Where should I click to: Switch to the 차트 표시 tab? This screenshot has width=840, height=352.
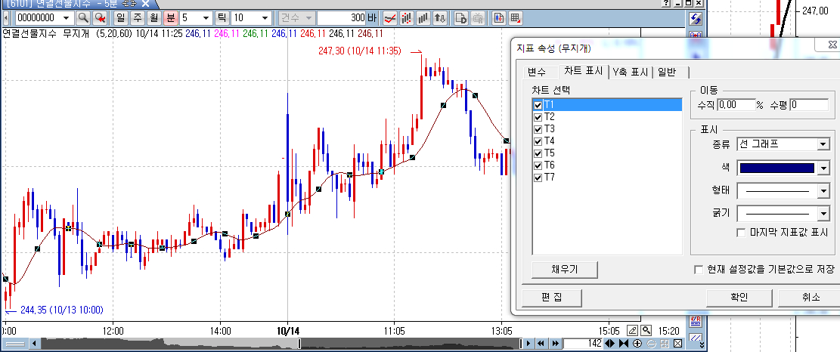click(x=584, y=71)
